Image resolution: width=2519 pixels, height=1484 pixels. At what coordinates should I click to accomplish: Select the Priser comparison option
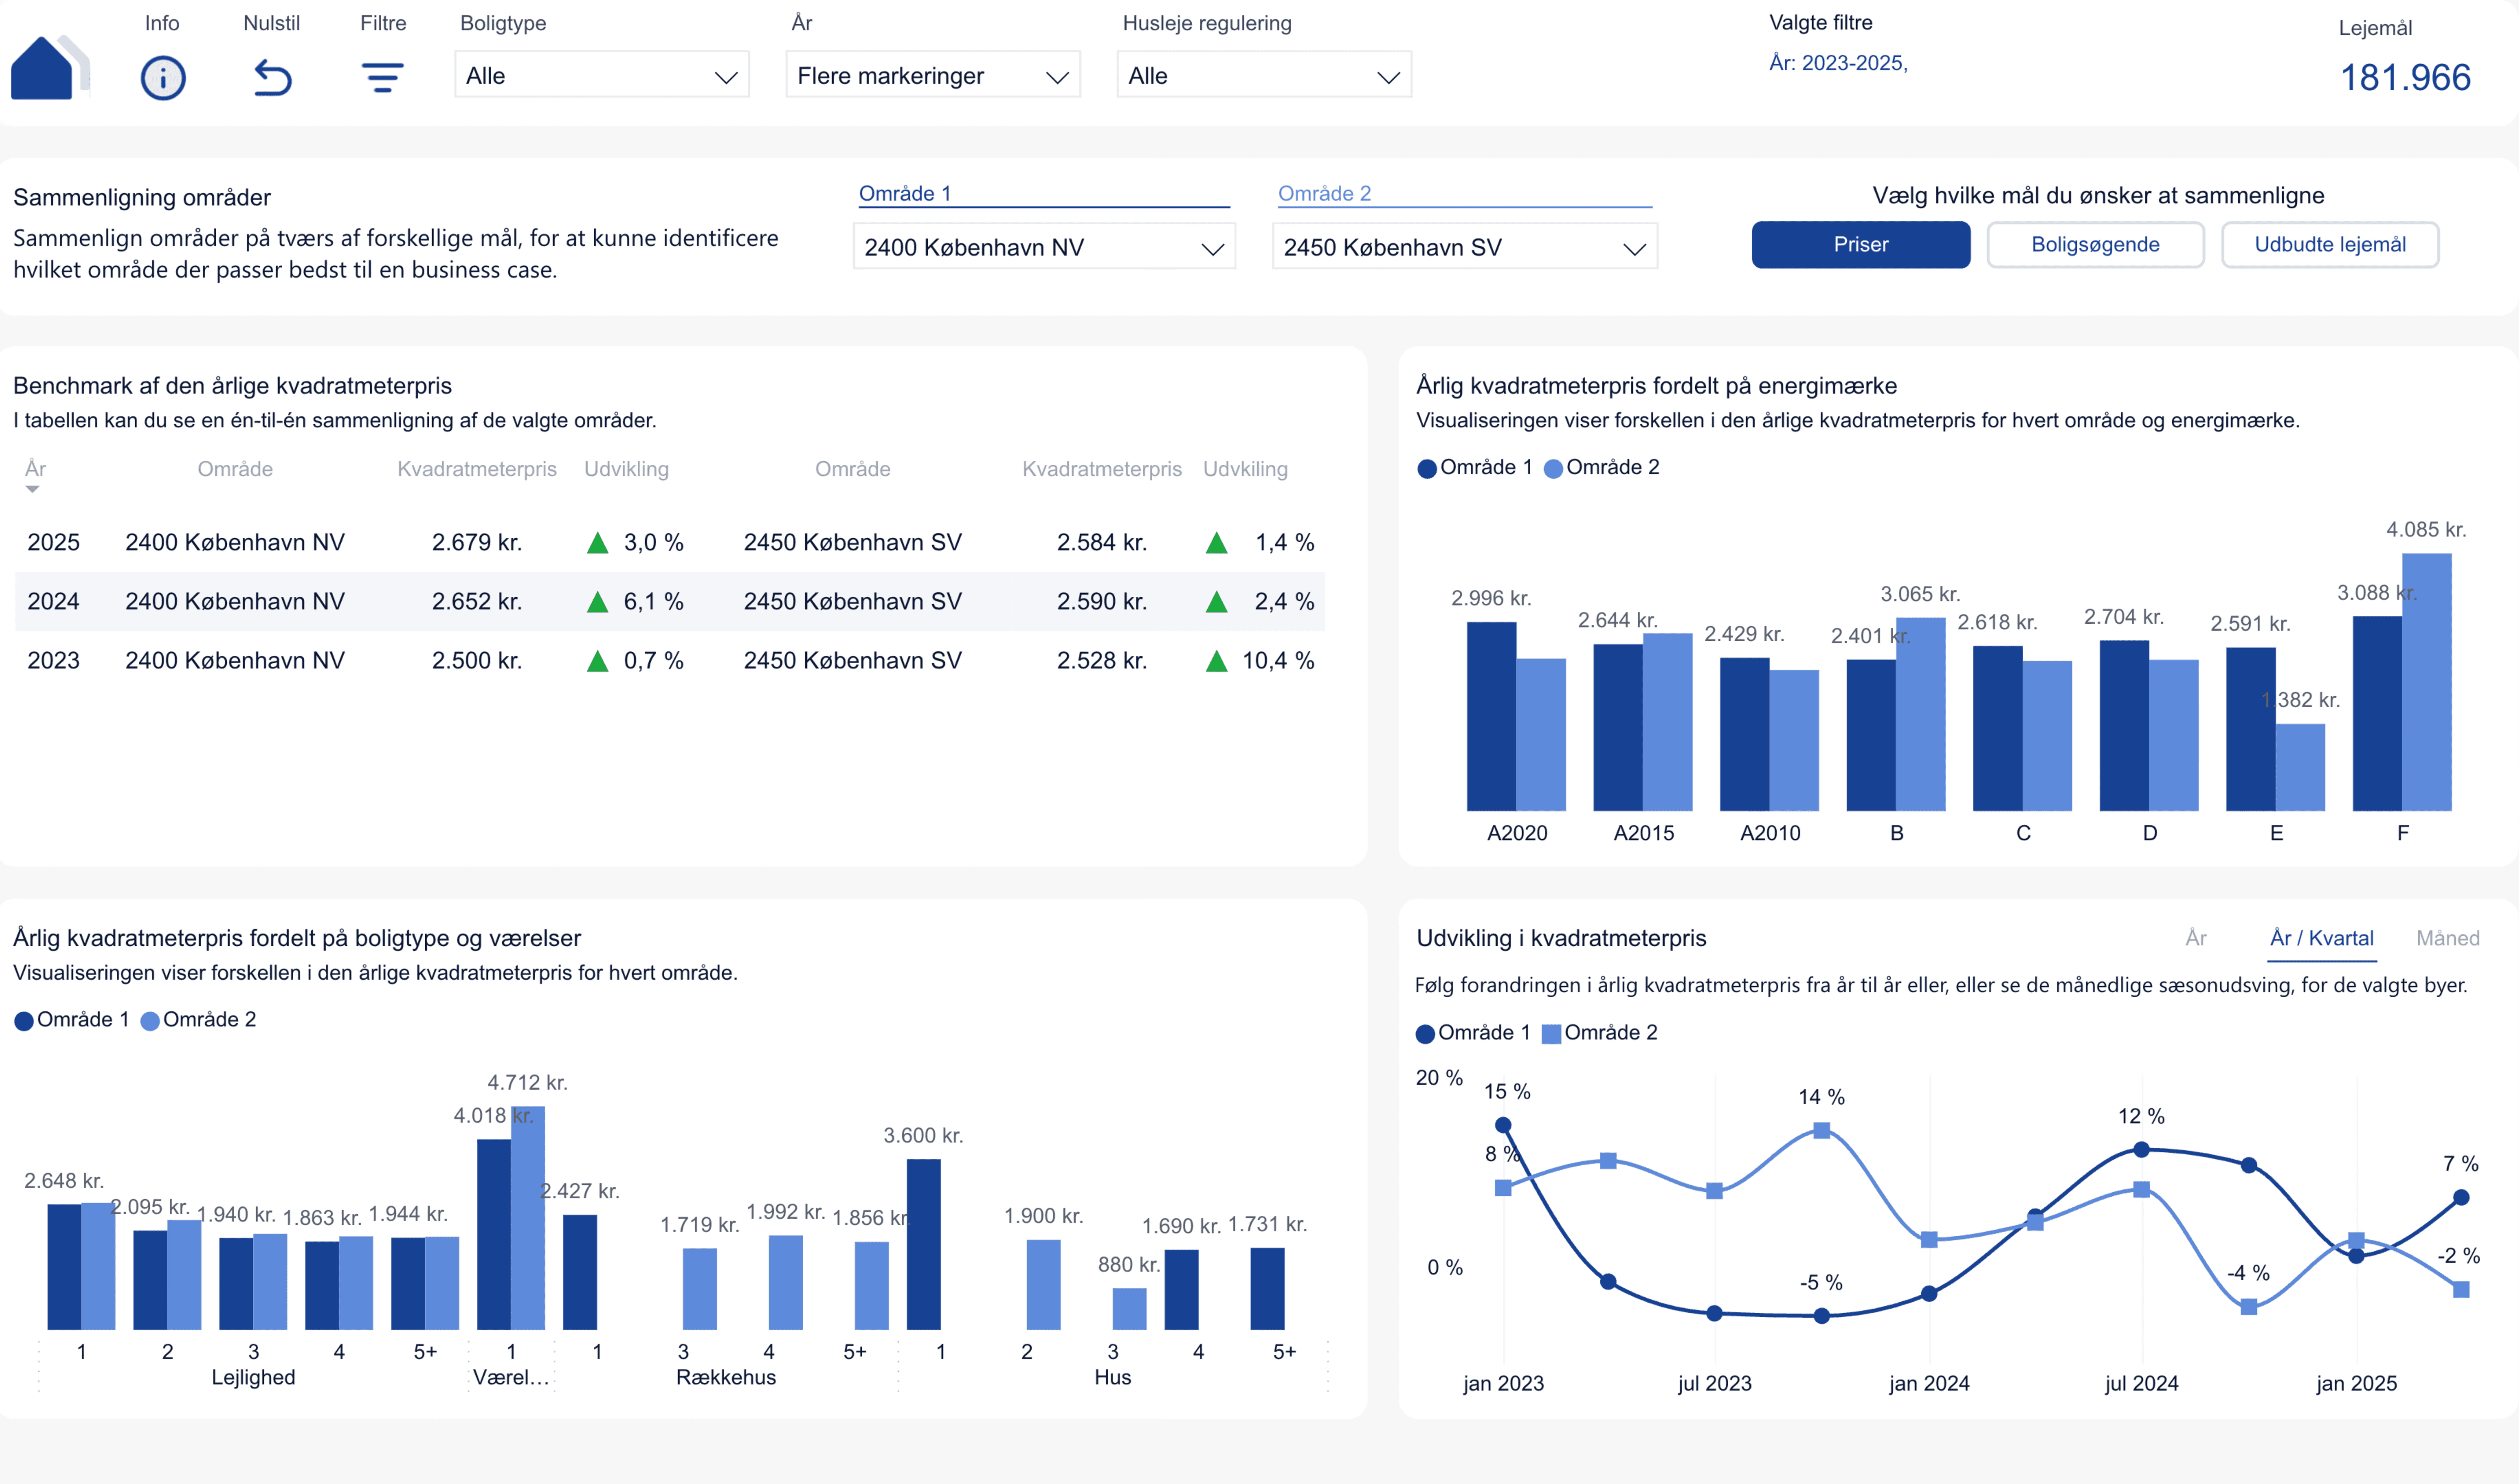tap(1860, 245)
